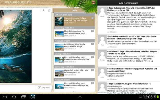Tap the screenshot capture icon in navigation bar
This screenshot has width=160, height=100.
tap(33, 97)
